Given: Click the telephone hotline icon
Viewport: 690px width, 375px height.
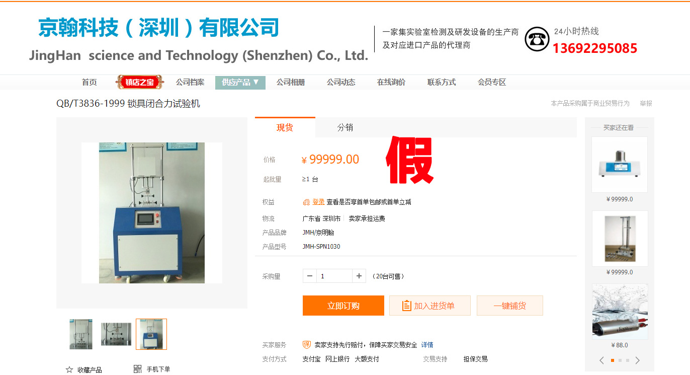Looking at the screenshot, I should [537, 39].
